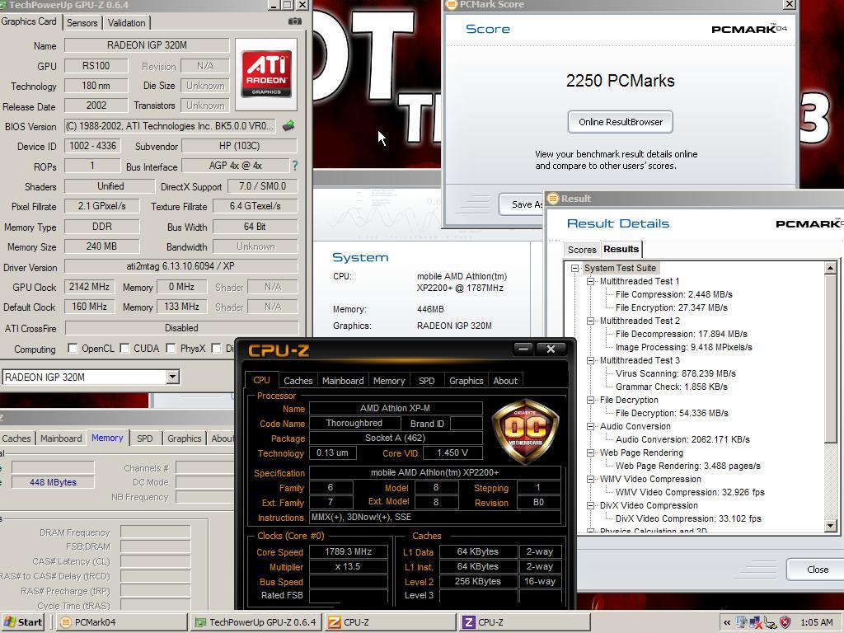The image size is (844, 633).
Task: Open the Mainboard tab in dark CPU-Z
Action: pyautogui.click(x=343, y=381)
